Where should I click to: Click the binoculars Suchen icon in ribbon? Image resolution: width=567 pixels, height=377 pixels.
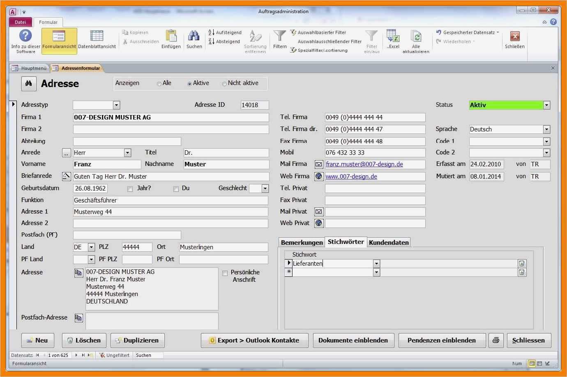point(194,37)
